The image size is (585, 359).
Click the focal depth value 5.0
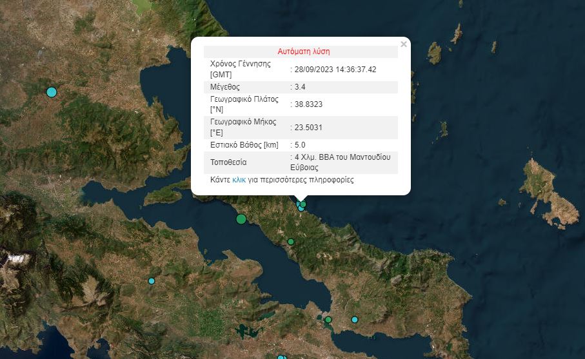tap(300, 145)
